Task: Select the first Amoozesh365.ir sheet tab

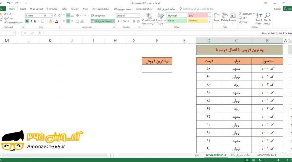Action: click(x=216, y=155)
